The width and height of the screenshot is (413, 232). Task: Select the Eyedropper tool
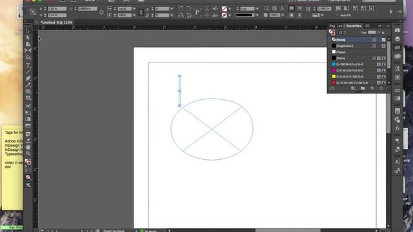(28, 140)
